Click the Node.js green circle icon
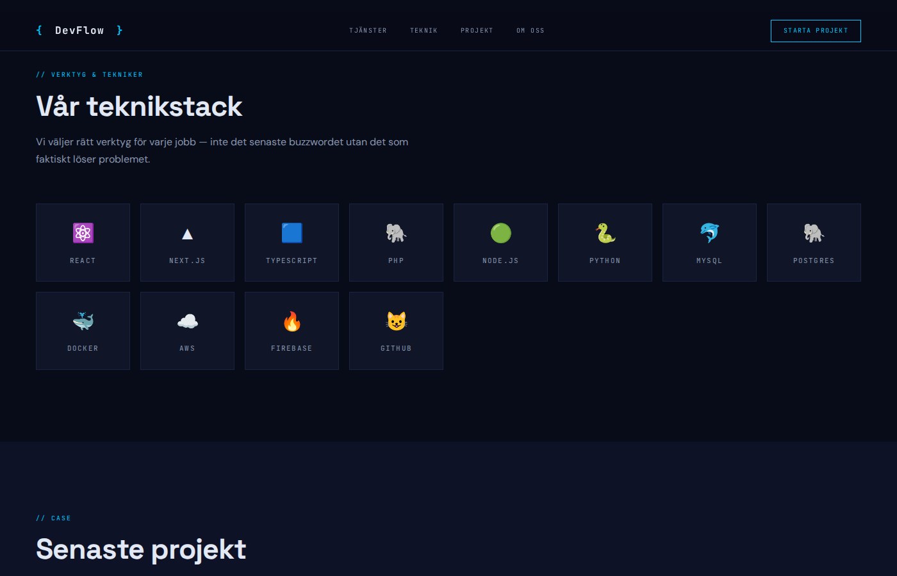 [x=500, y=233]
